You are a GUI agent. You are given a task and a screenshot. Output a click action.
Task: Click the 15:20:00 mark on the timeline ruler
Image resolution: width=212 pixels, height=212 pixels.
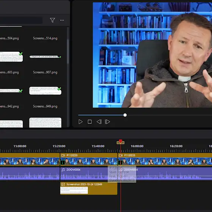[59, 146]
